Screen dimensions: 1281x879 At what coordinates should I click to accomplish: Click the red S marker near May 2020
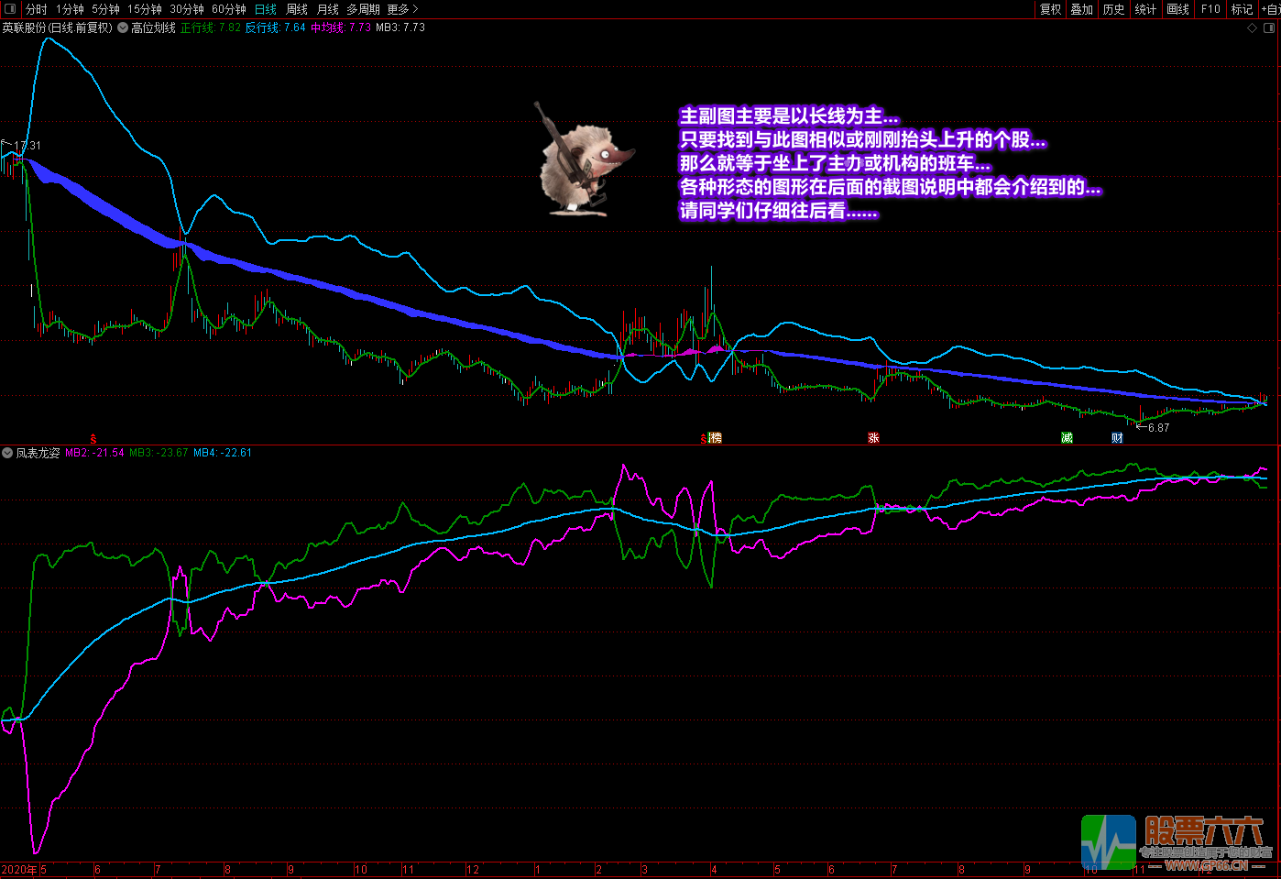[x=93, y=439]
